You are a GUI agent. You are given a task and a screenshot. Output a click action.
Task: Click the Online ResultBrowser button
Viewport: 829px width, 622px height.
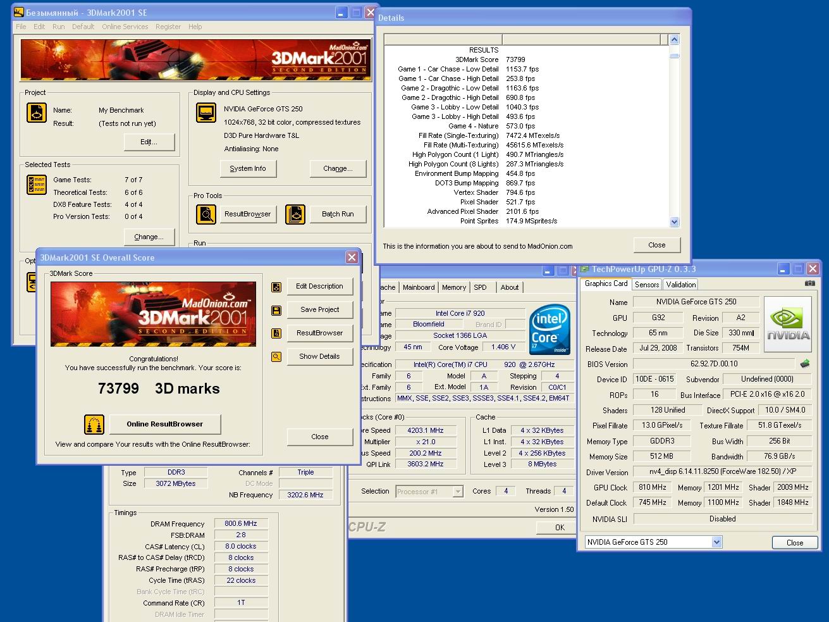[165, 424]
